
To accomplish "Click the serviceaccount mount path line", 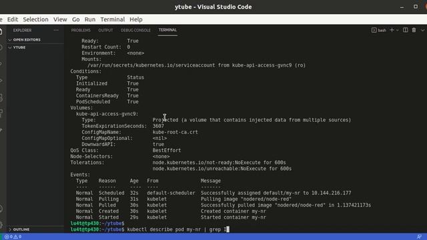I will pyautogui.click(x=196, y=65).
